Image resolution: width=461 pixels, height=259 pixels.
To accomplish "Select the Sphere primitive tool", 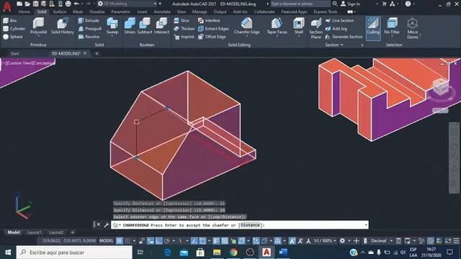I will pyautogui.click(x=13, y=37).
